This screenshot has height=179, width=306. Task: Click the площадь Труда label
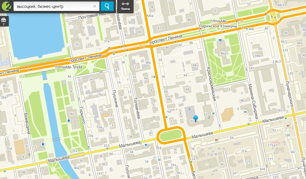(69, 67)
